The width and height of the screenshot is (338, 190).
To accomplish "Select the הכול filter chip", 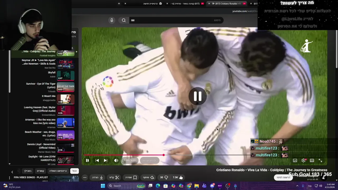I will pyautogui.click(x=74, y=171).
